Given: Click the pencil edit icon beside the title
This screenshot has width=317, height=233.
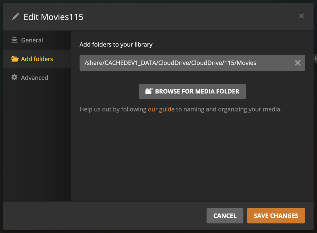Looking at the screenshot, I should pyautogui.click(x=15, y=17).
